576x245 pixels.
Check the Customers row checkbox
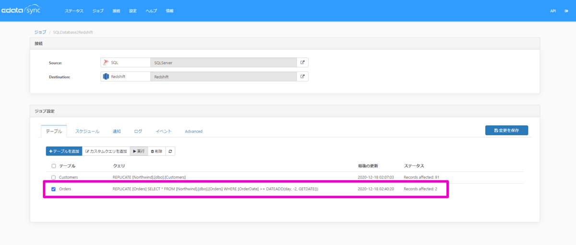(54, 177)
